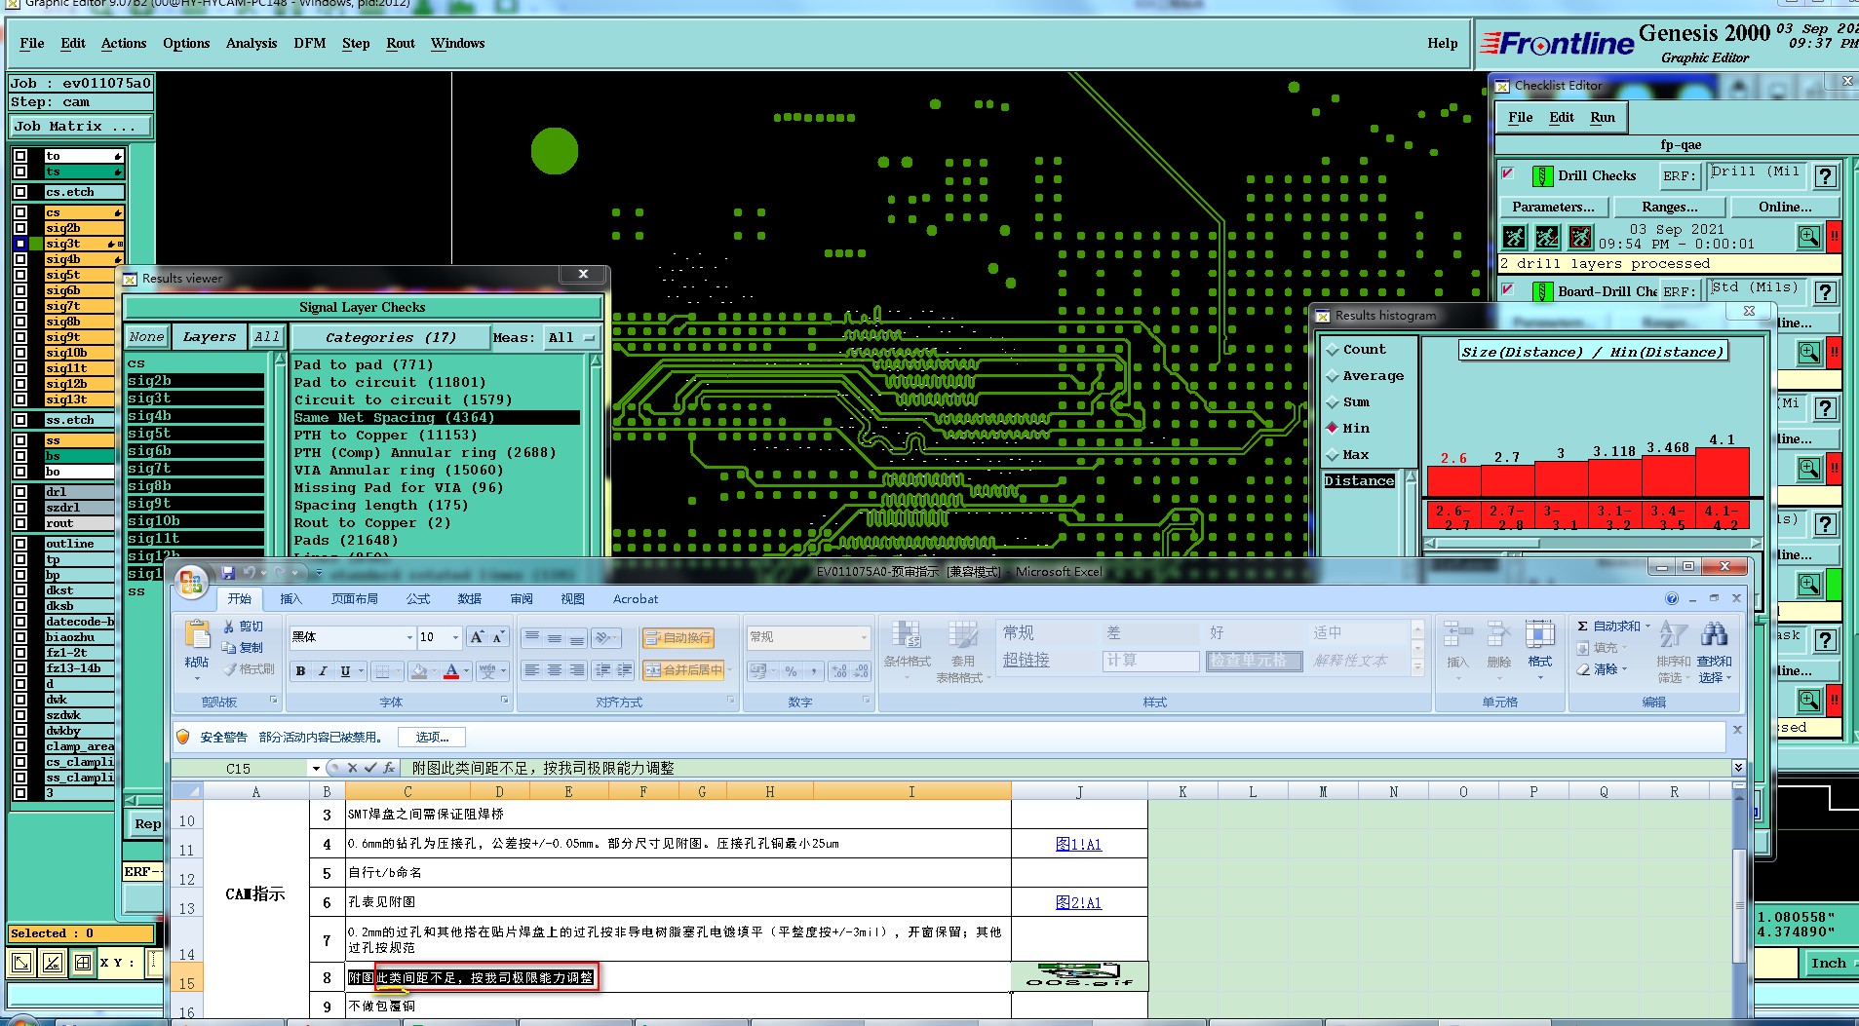Switch to the 插入 ribbon tab in Excel

pyautogui.click(x=290, y=599)
